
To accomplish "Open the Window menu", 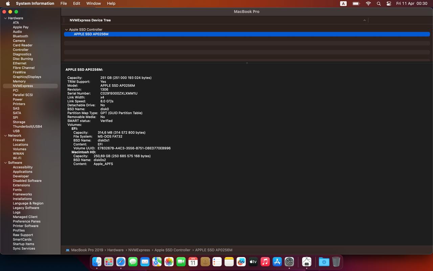I will click(94, 3).
